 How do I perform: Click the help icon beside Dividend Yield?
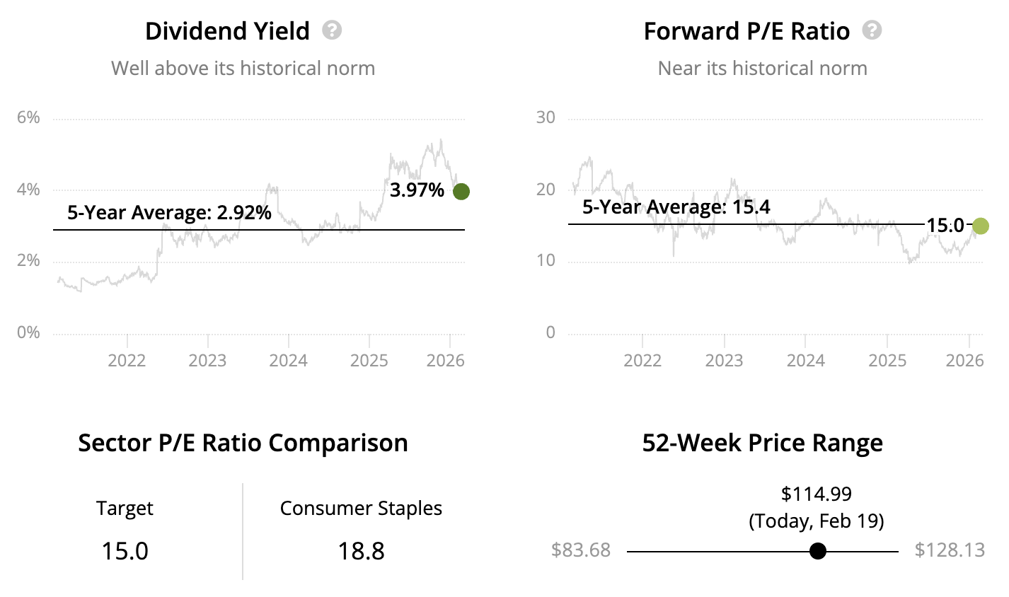click(332, 30)
